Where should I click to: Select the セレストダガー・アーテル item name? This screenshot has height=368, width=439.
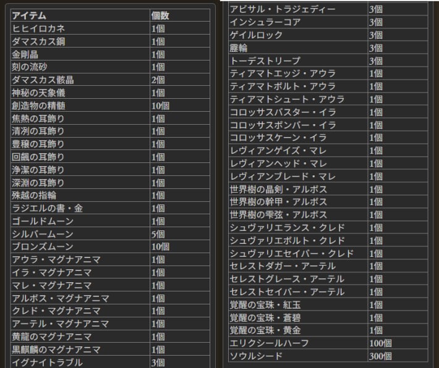tap(283, 266)
